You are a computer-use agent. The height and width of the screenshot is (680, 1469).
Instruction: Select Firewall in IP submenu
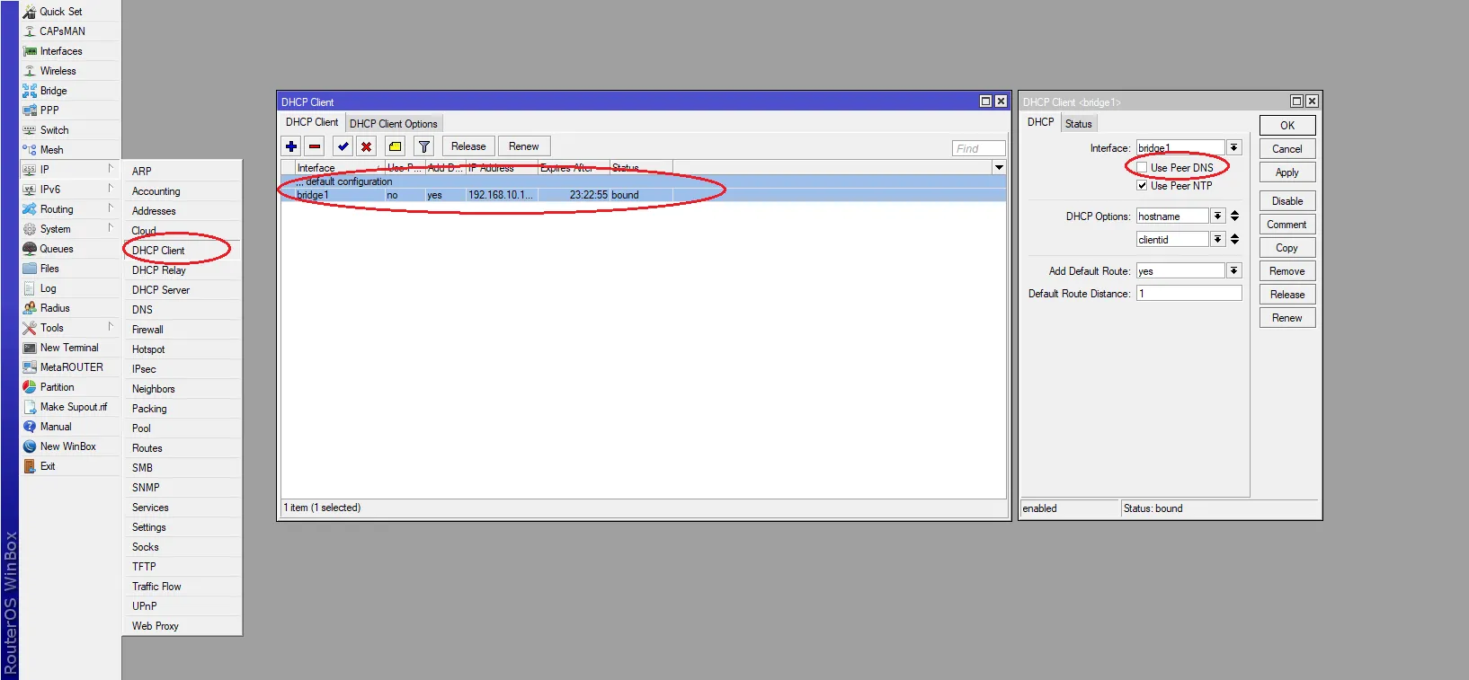coord(147,330)
